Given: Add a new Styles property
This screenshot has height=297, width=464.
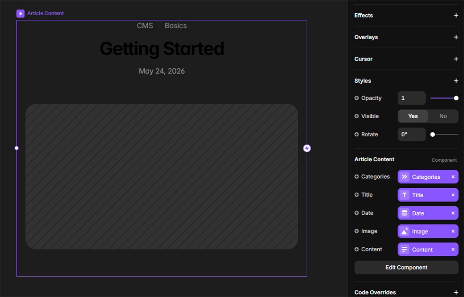Looking at the screenshot, I should [455, 81].
